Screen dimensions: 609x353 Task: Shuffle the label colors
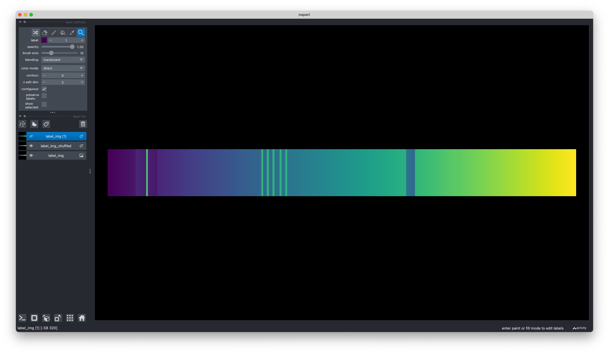pos(35,33)
